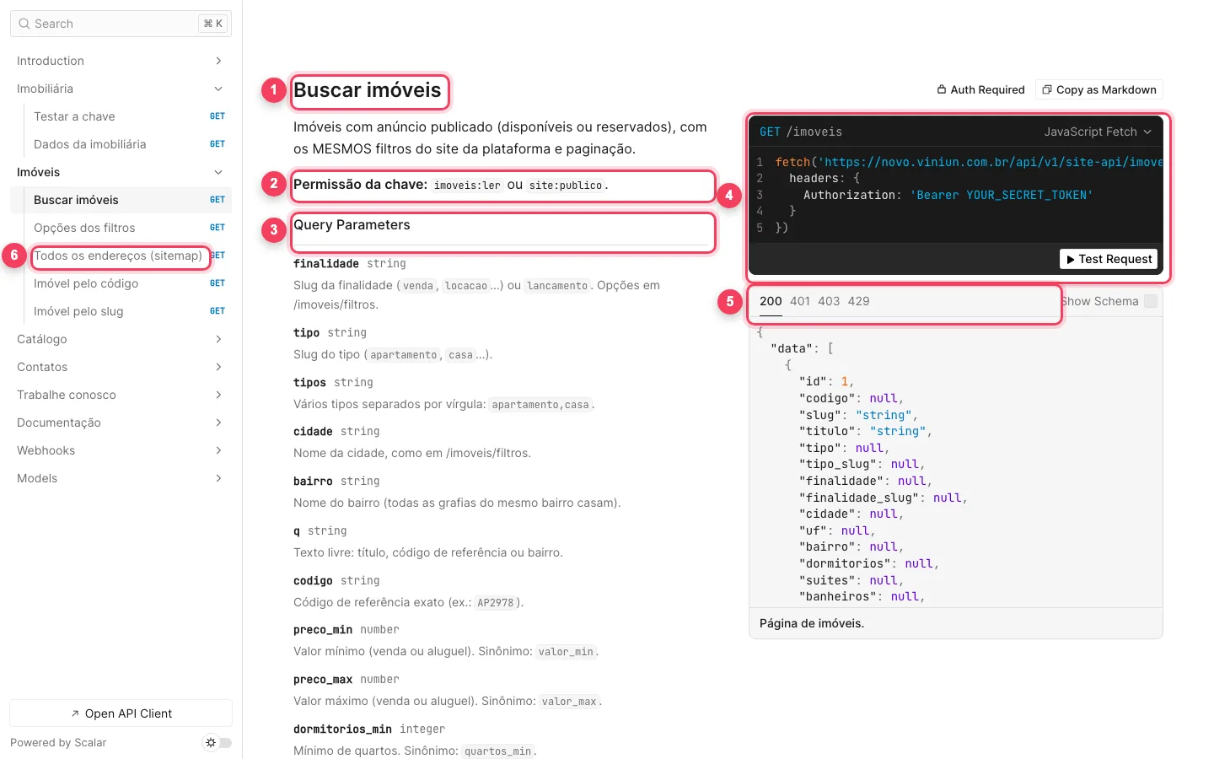Screen dimensions: 1214x759
Task: Switch to the 401 response tab
Action: pos(800,301)
